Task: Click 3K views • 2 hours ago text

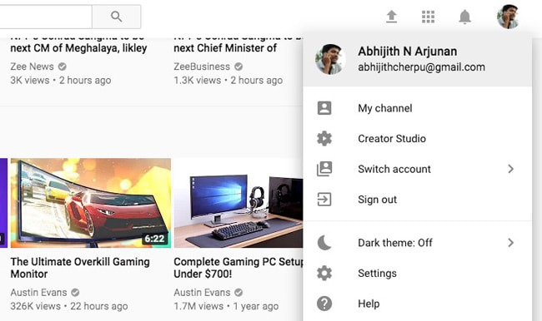Action: [61, 80]
